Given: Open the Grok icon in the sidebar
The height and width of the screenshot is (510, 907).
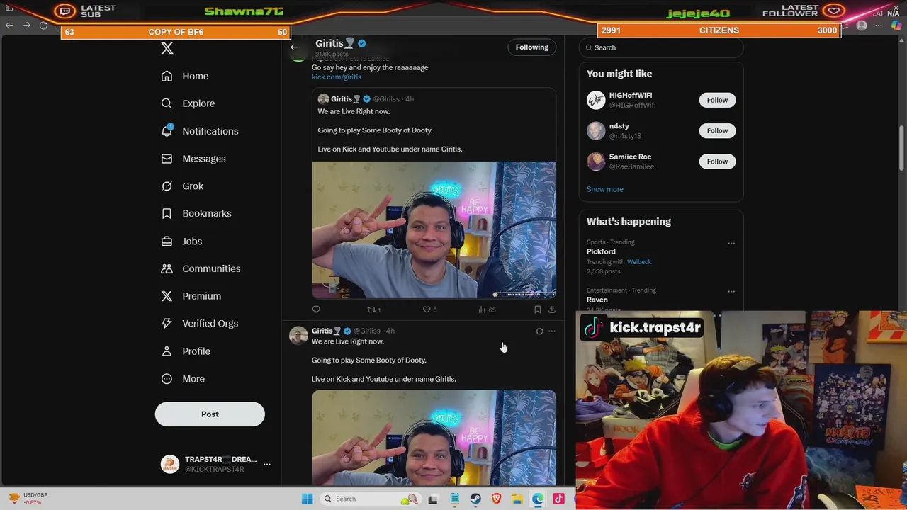Looking at the screenshot, I should tap(167, 186).
